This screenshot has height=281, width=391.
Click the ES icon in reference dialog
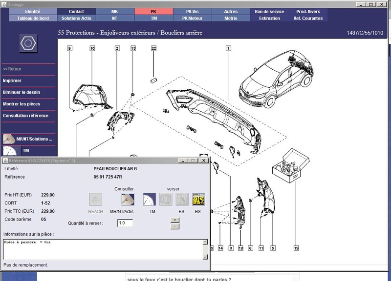pos(182,199)
